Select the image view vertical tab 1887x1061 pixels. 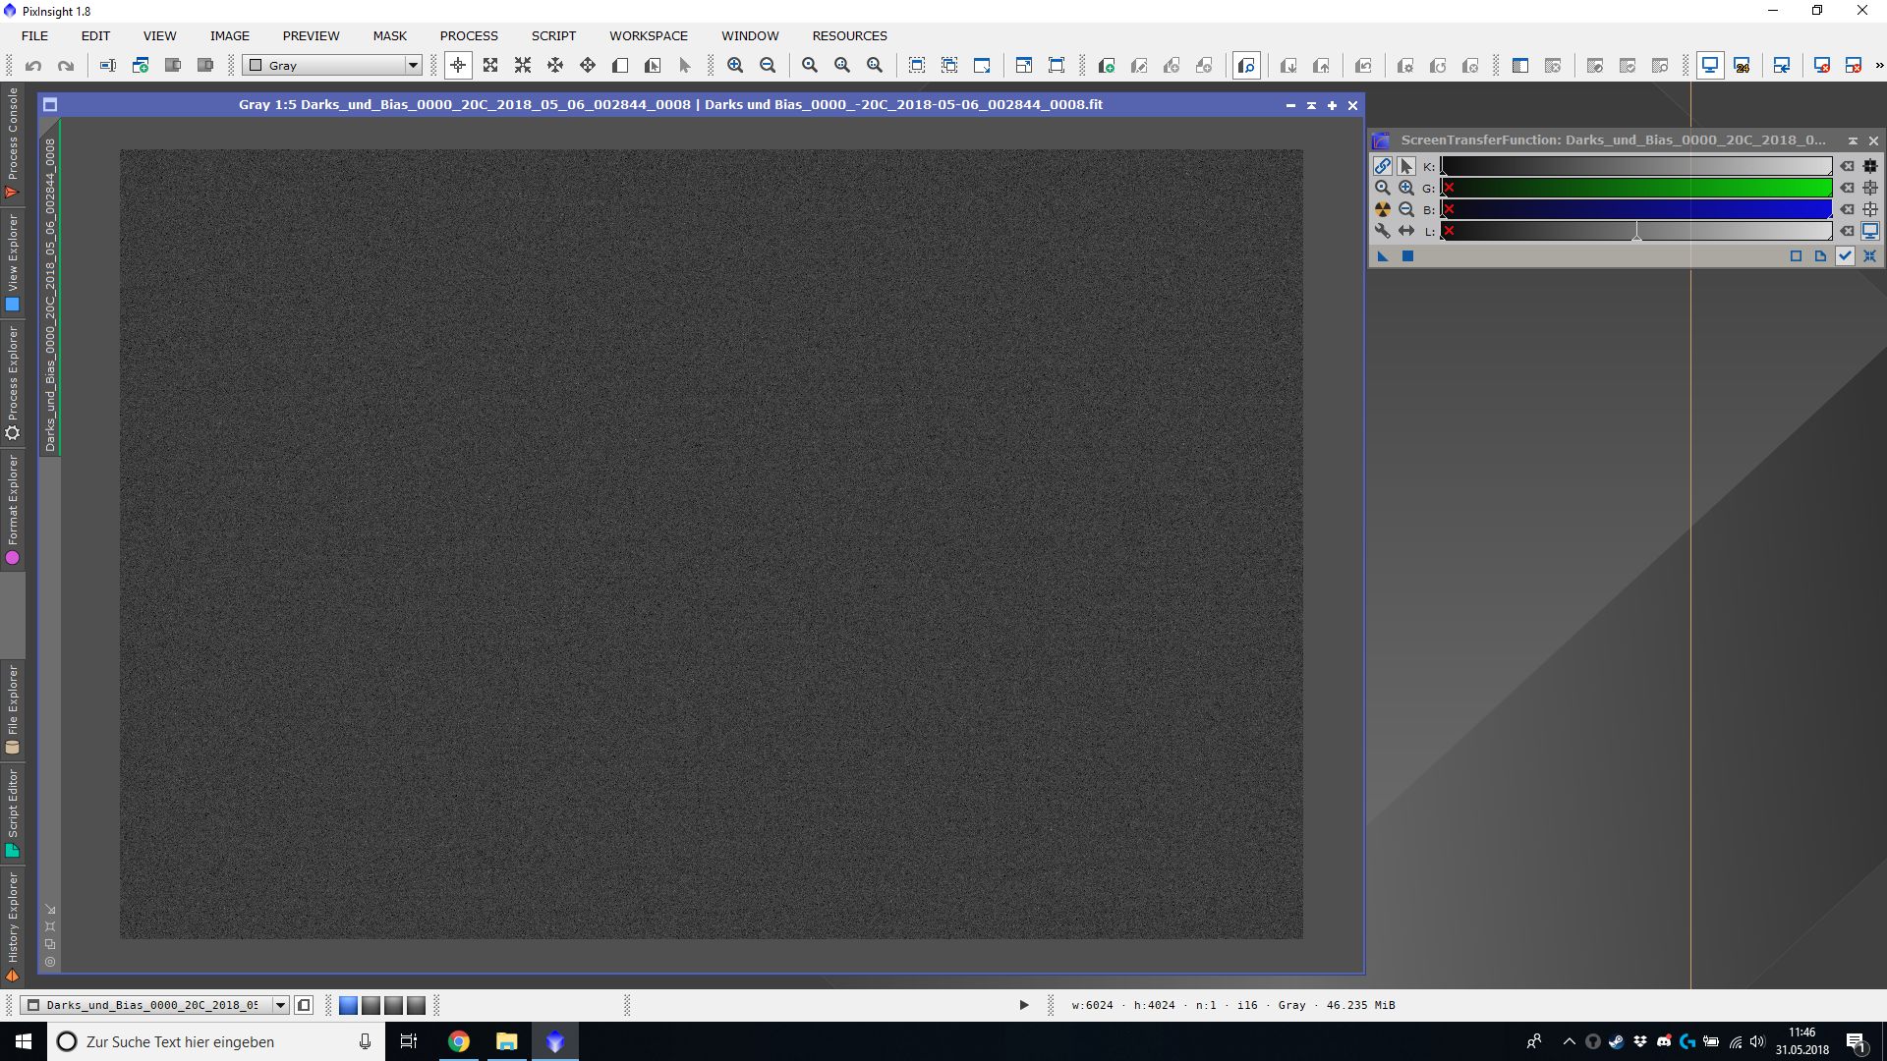coord(50,289)
